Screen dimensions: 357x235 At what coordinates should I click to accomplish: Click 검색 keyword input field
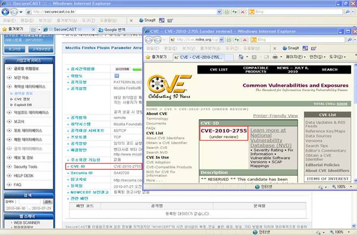tap(29, 202)
